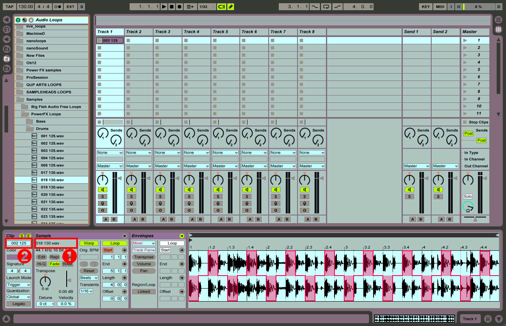Toggle the Hi-Q button
This screenshot has height=326, width=506.
point(41,264)
